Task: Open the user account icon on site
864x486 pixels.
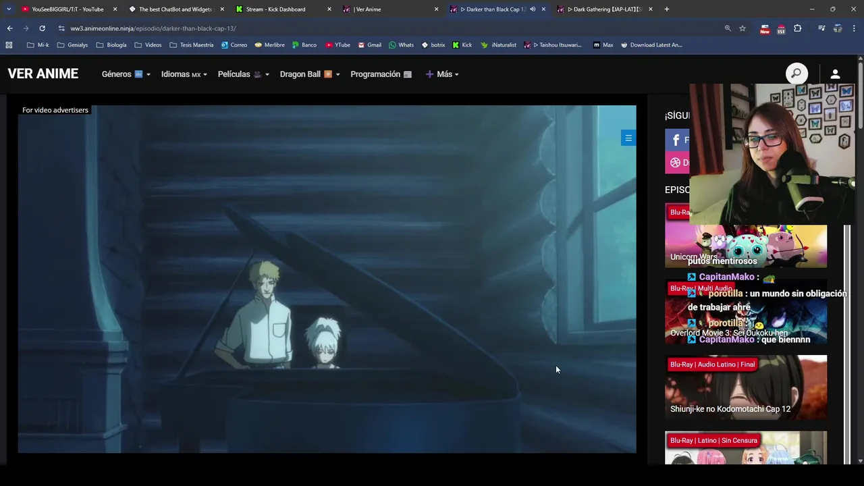Action: pos(835,74)
